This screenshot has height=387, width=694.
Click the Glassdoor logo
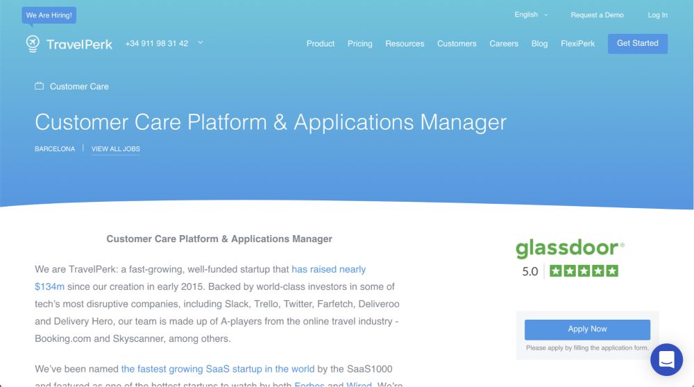tap(570, 248)
